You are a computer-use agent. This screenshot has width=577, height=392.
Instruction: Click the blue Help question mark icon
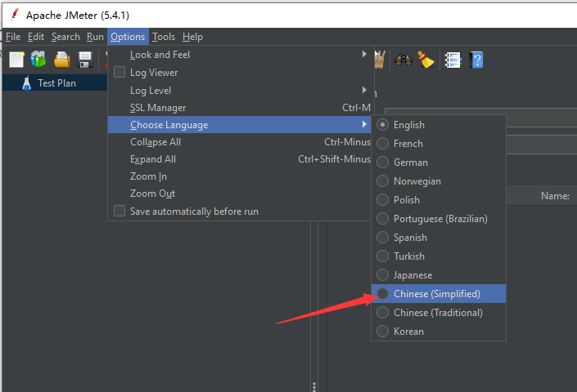coord(476,60)
